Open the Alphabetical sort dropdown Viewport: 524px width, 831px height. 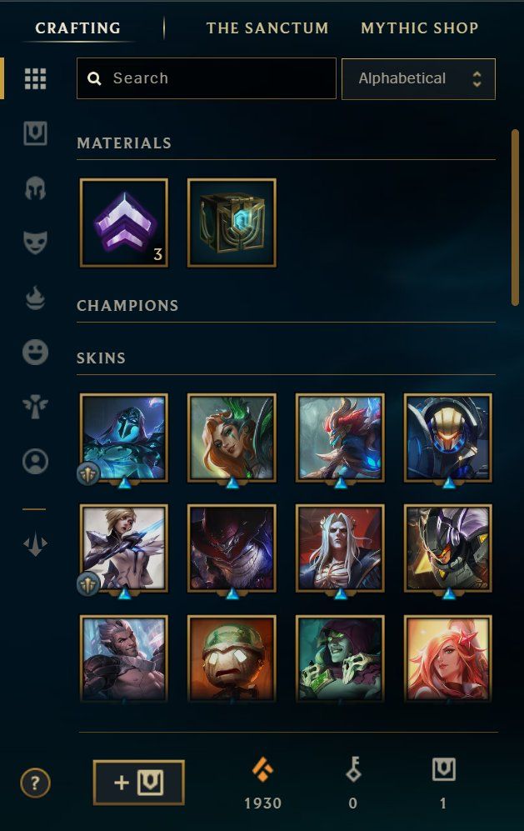(x=418, y=79)
